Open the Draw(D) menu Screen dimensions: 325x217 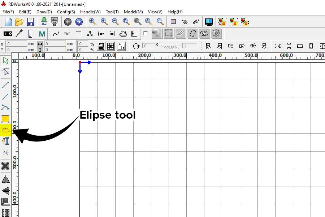coord(44,12)
